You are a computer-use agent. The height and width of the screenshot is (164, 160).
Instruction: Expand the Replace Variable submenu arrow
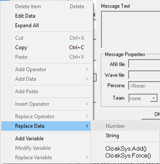click(87, 158)
